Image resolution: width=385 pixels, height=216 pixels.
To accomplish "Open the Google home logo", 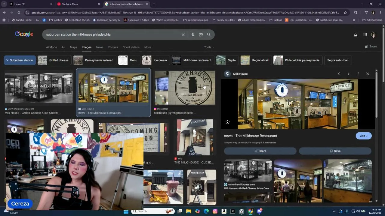I will coord(24,34).
